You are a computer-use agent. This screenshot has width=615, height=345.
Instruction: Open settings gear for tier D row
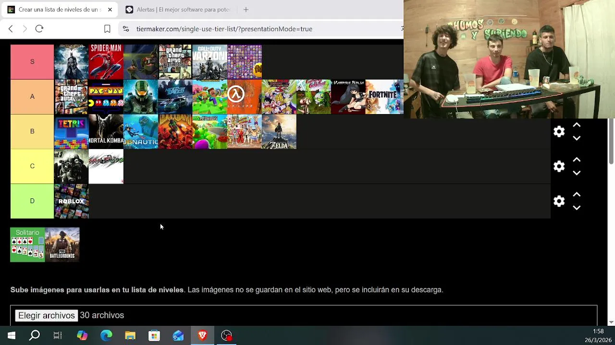559,201
